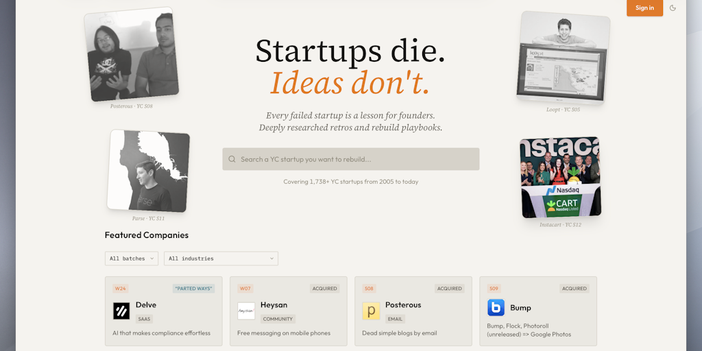Click the Bump logo icon
The height and width of the screenshot is (351, 702).
click(x=496, y=307)
